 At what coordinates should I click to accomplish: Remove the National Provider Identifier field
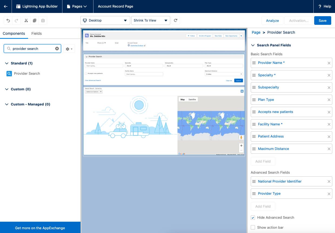[329, 181]
